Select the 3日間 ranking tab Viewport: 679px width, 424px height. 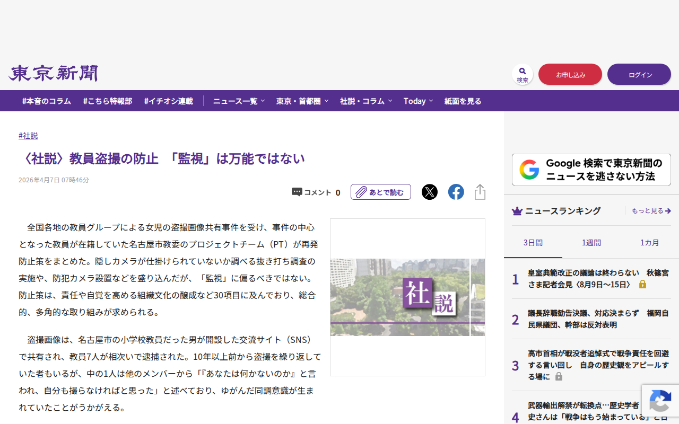pos(533,243)
